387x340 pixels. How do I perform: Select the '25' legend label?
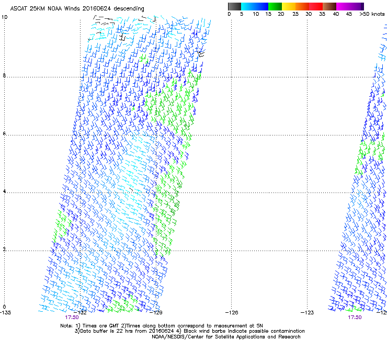coord(295,14)
